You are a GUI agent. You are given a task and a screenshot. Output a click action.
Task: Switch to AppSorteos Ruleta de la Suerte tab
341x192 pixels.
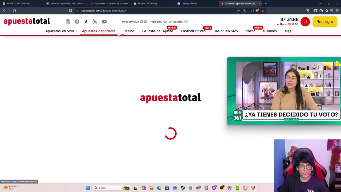pos(109,3)
